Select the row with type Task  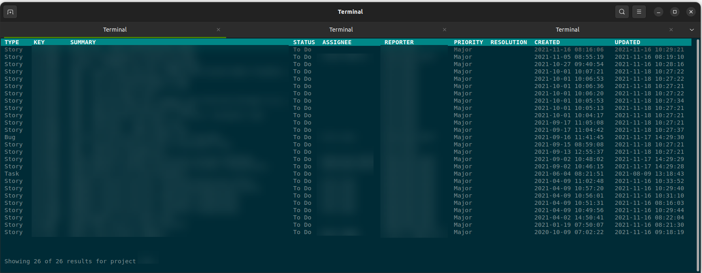(x=12, y=174)
